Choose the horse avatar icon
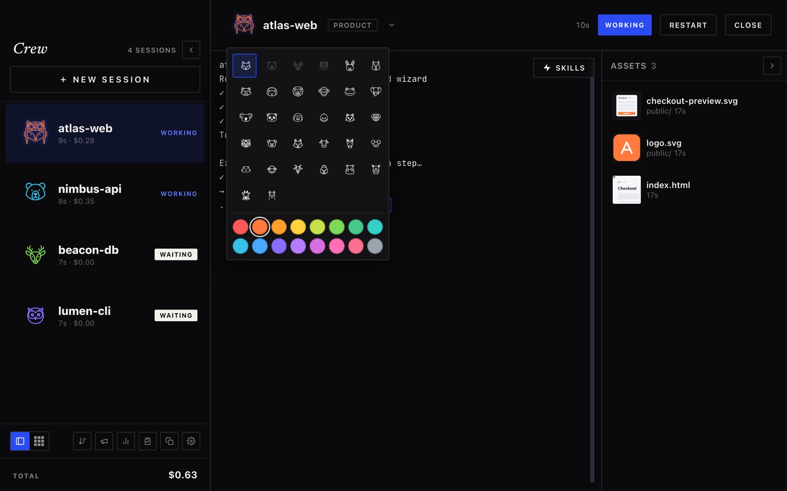Viewport: 787px width, 491px height. tap(350, 144)
